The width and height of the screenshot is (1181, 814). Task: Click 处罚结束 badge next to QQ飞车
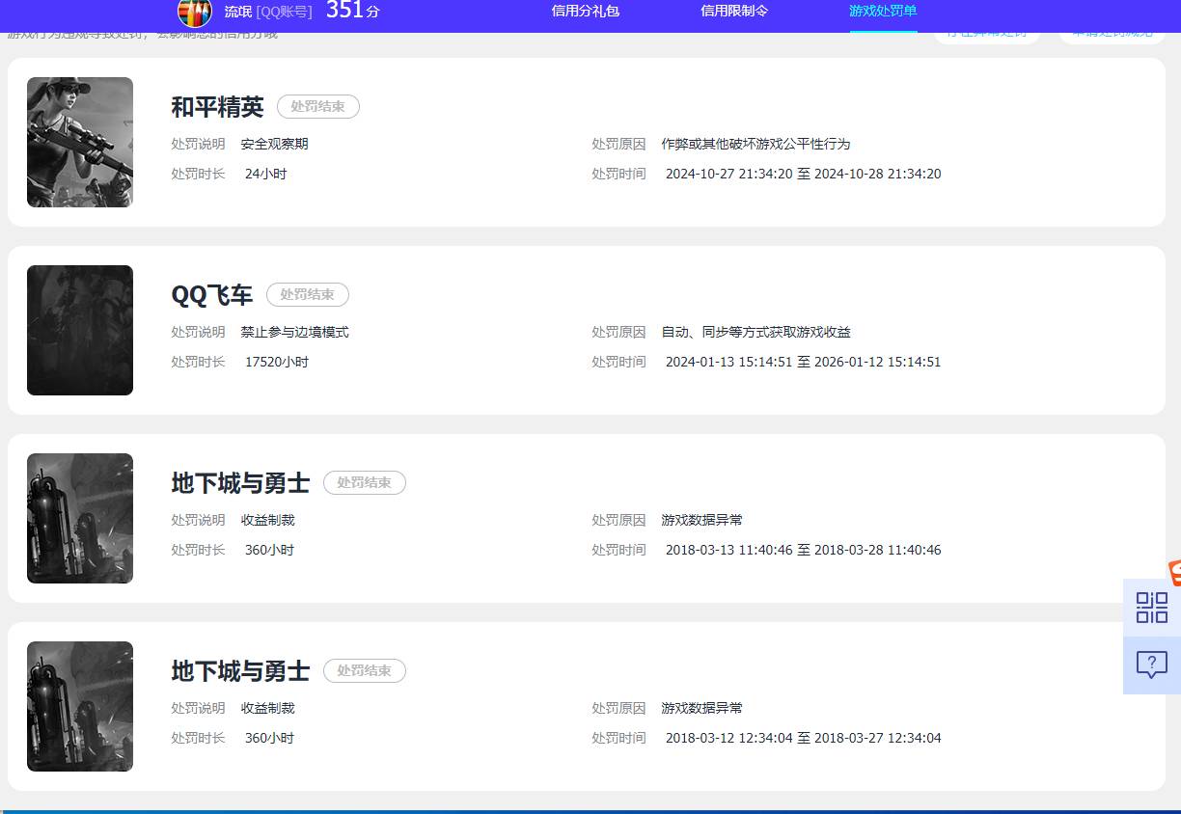(x=307, y=295)
